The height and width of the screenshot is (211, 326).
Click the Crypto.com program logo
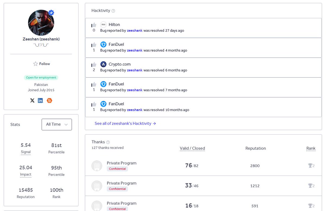(x=103, y=64)
